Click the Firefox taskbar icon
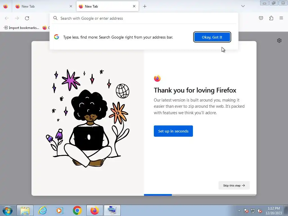The height and width of the screenshot is (216, 288). pyautogui.click(x=94, y=210)
